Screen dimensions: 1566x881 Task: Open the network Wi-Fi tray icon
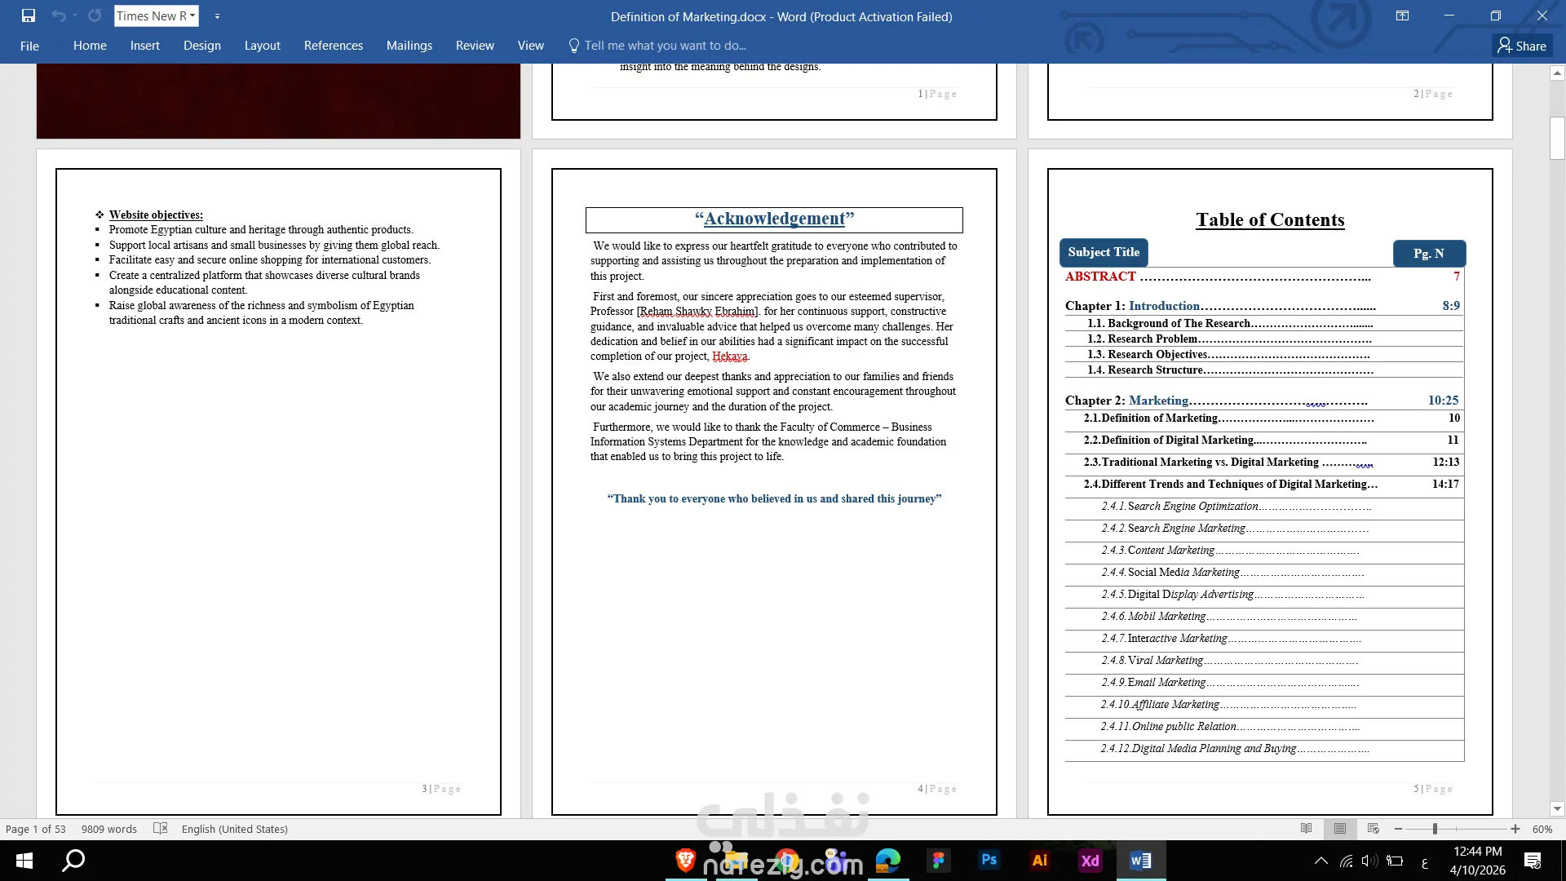(x=1346, y=861)
